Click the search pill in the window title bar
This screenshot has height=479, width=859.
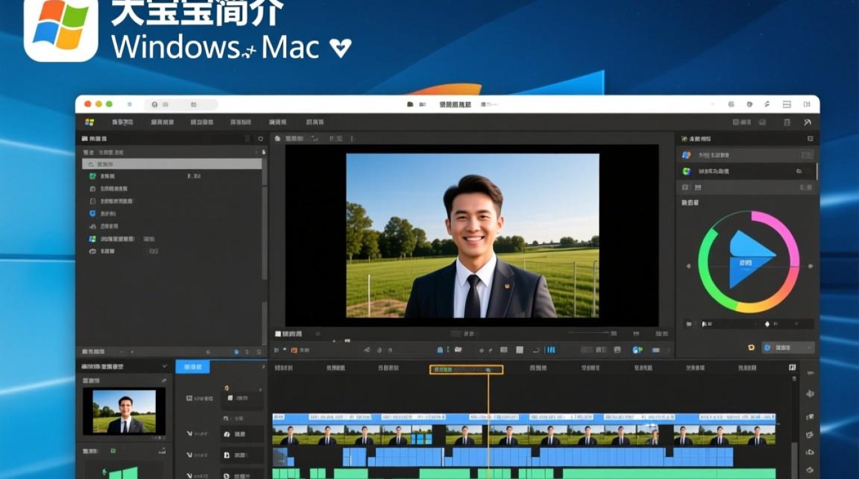coord(181,104)
